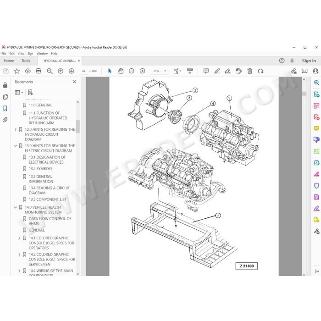The image size is (321, 321).
Task: Open the bookmark options menu dropdown
Action: coord(19,93)
